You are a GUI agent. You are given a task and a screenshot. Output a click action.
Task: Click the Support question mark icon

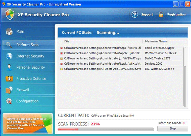(135, 15)
